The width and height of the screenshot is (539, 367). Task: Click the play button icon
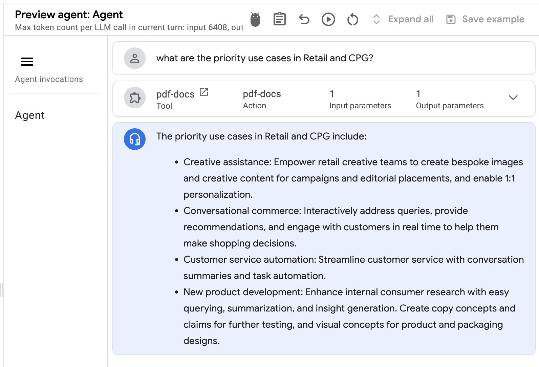(x=328, y=19)
